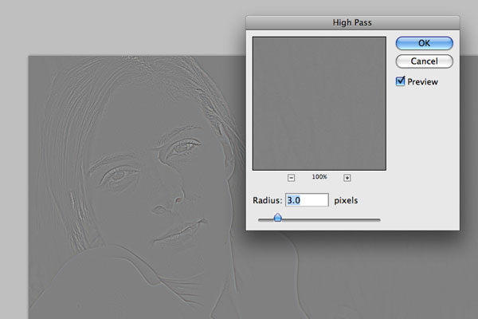Viewport: 478px width, 319px height.
Task: Uncheck the Preview checkbox
Action: tap(401, 81)
